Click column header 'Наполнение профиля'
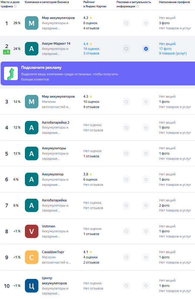This screenshot has width=195, height=300. (174, 2)
